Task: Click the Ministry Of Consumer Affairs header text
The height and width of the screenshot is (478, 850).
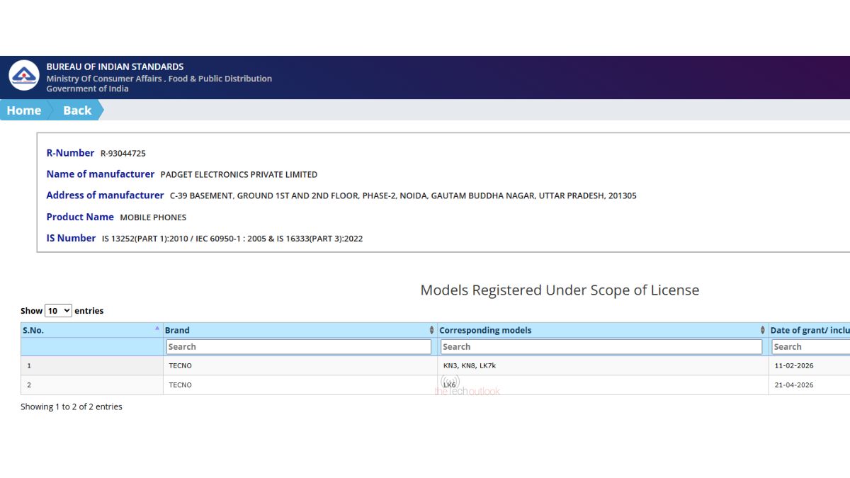Action: (x=159, y=79)
